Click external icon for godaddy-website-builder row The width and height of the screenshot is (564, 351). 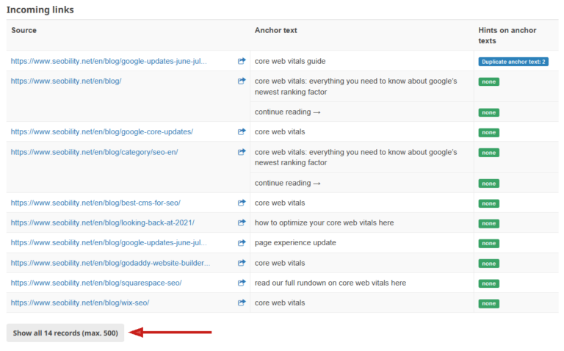(x=241, y=263)
